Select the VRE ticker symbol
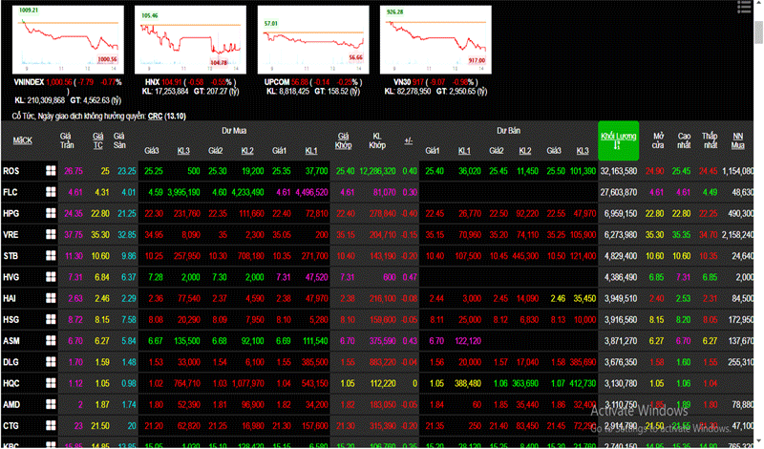Image resolution: width=764 pixels, height=449 pixels. 11,234
